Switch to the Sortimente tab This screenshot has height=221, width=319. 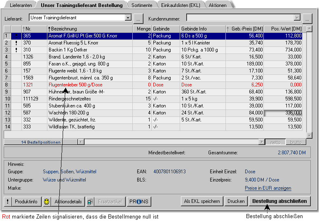[142, 5]
